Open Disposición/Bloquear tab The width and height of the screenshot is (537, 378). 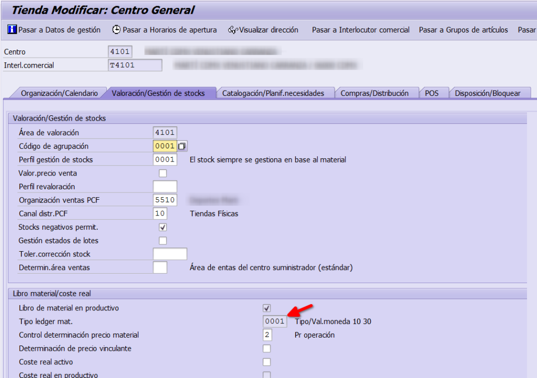[488, 93]
